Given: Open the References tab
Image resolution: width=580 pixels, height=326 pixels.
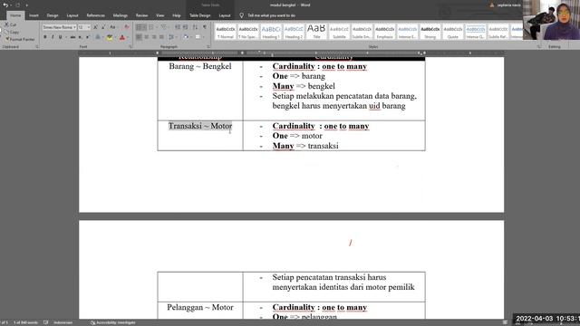Looking at the screenshot, I should tap(95, 15).
